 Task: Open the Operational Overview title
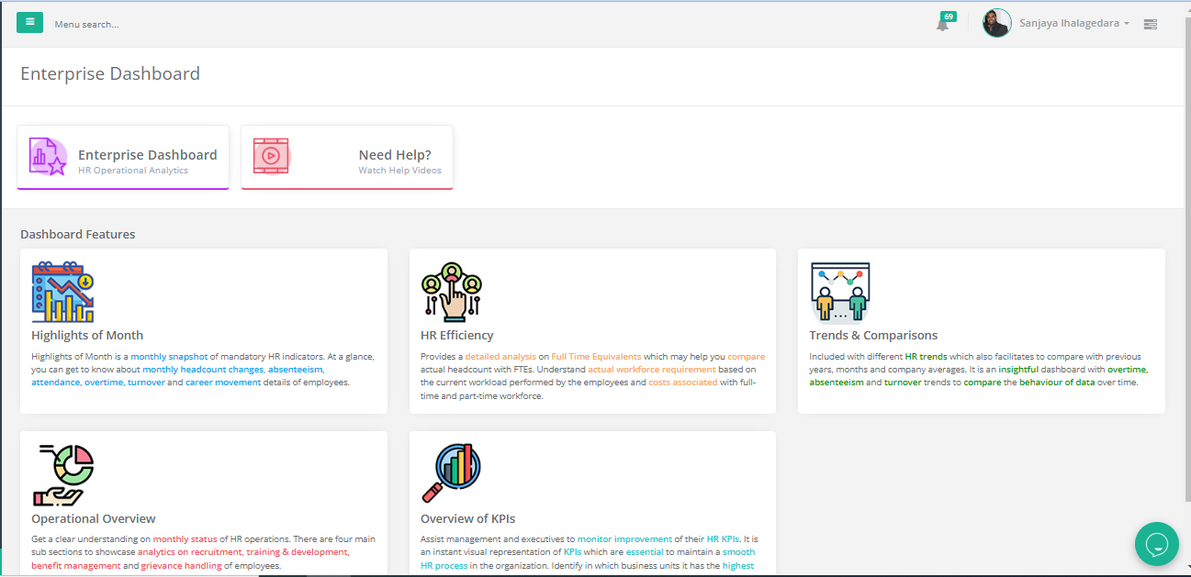point(94,518)
